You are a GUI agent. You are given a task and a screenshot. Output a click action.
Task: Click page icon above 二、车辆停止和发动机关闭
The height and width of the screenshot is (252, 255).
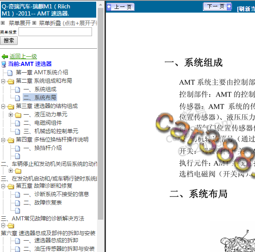[x=18, y=156]
